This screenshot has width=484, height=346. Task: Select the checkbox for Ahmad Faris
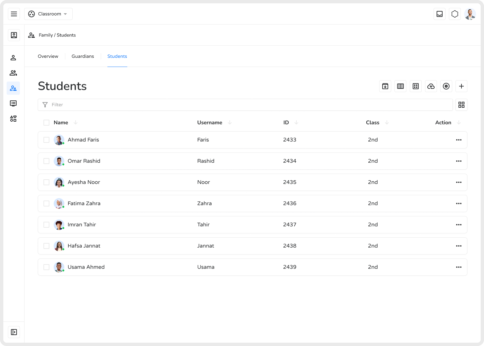[x=46, y=140]
